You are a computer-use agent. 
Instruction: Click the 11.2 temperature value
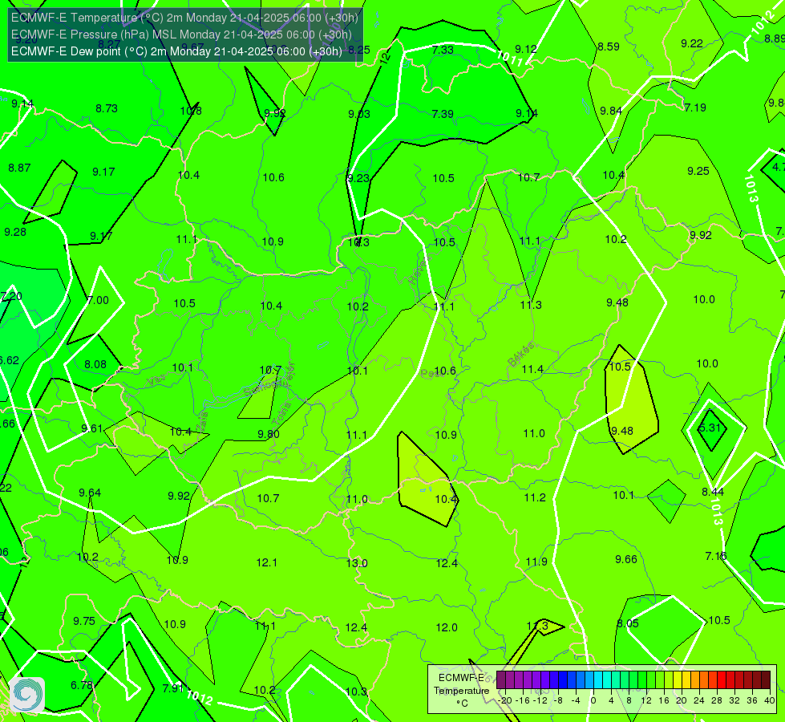535,497
